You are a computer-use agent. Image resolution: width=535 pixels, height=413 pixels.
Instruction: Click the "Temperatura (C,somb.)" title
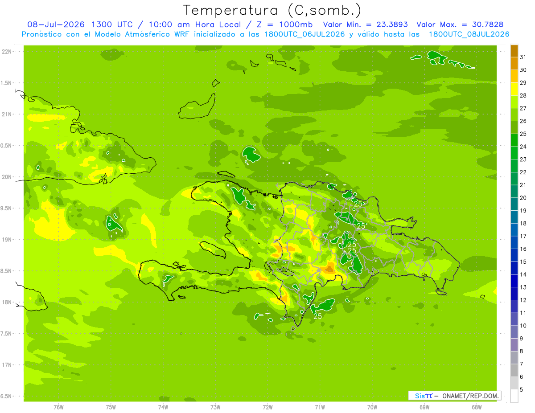point(272,10)
